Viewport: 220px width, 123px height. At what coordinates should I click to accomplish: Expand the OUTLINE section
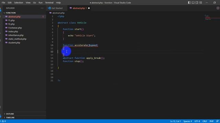coord(10,114)
